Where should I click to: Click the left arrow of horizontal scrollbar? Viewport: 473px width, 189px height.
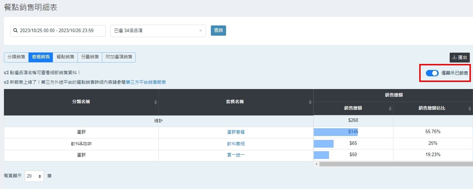(316, 164)
